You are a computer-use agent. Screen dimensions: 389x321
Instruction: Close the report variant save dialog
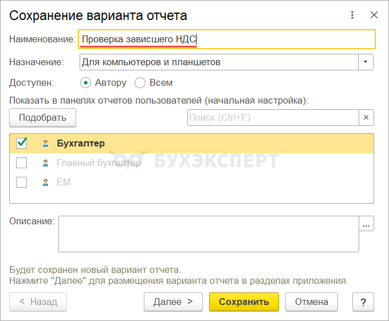(374, 15)
